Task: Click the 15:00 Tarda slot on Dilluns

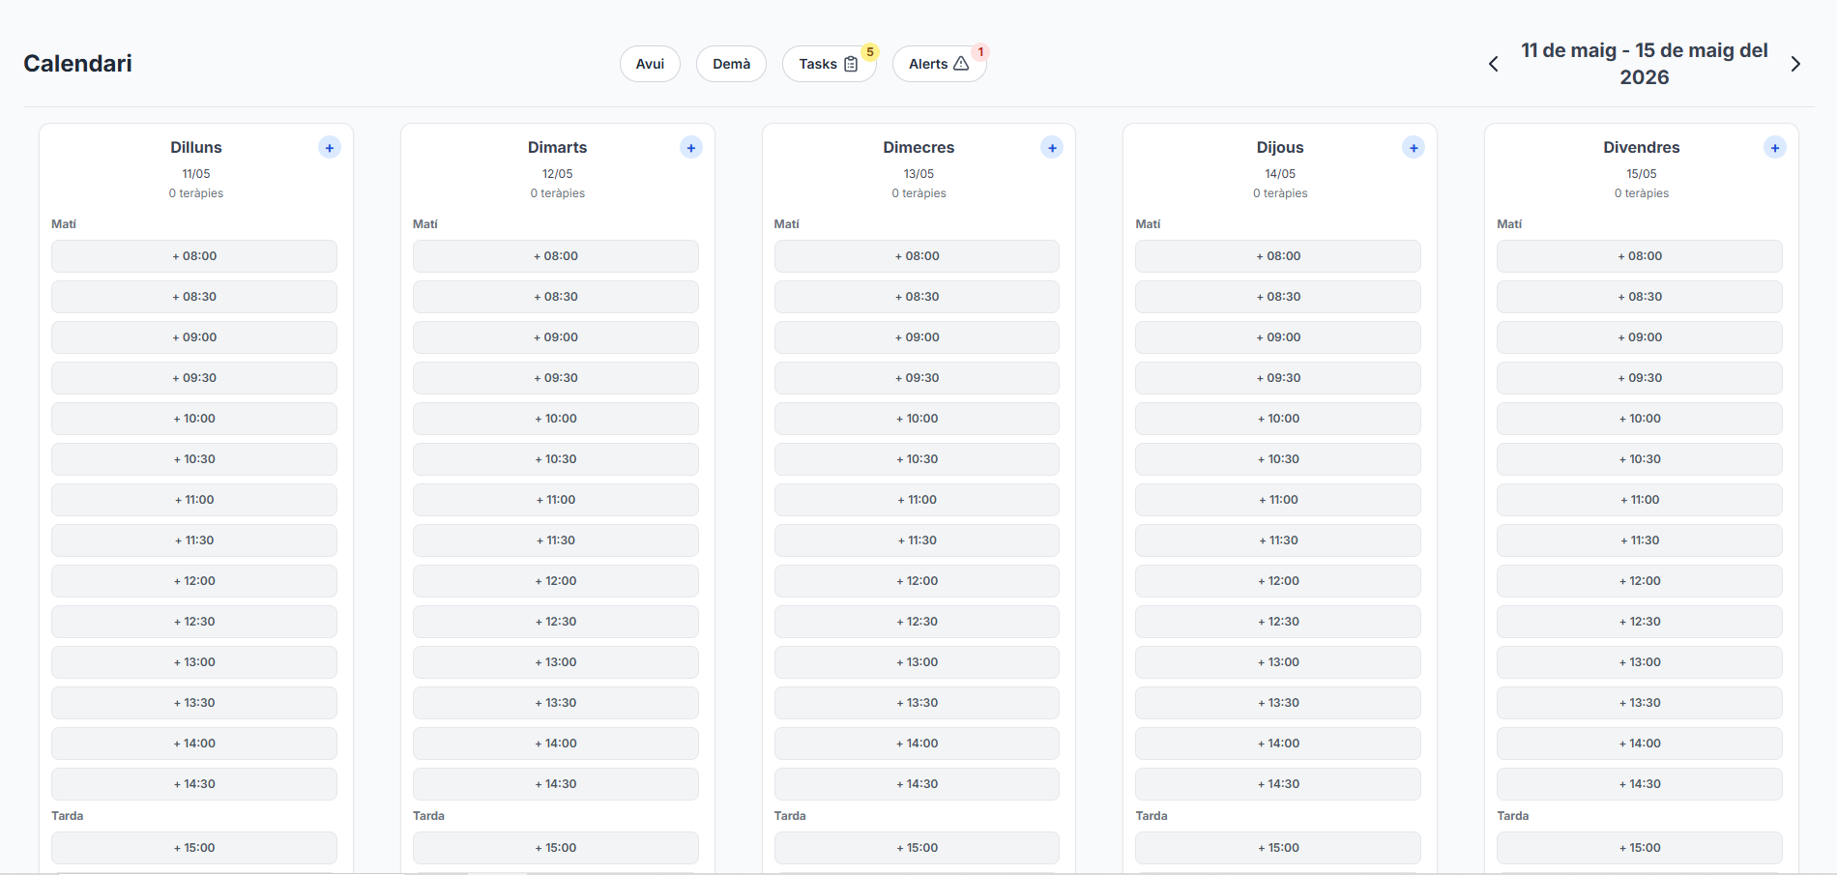Action: (193, 847)
